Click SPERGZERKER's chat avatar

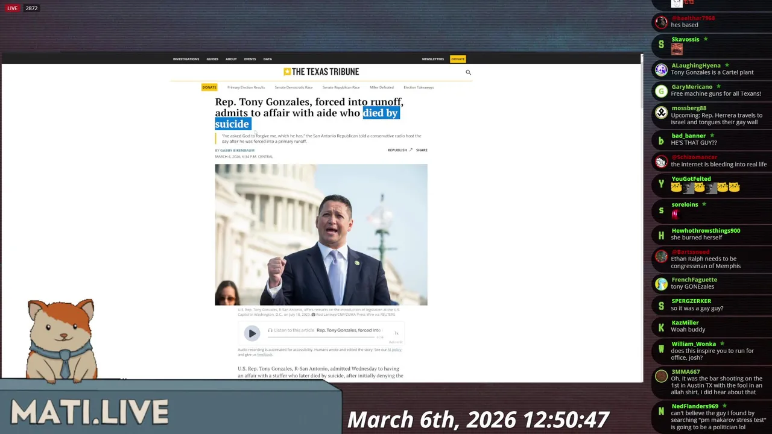pos(662,306)
